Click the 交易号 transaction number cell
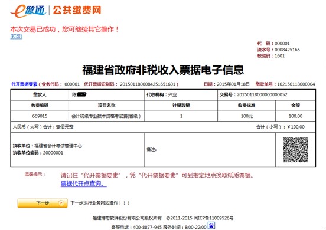 pyautogui.click(x=266, y=95)
